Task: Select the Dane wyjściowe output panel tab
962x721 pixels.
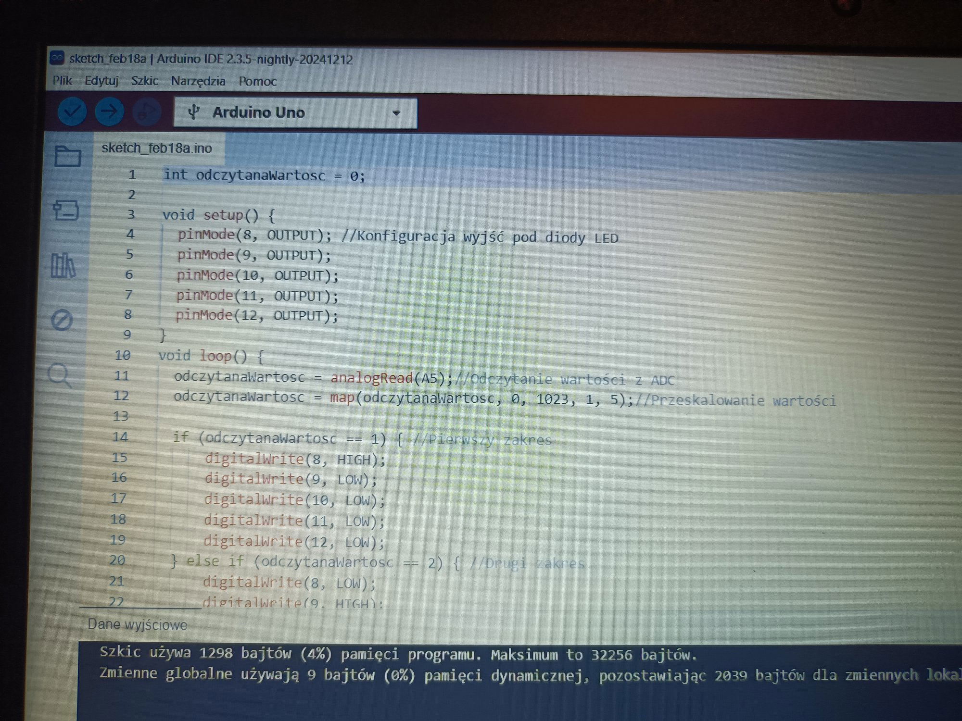Action: 138,625
